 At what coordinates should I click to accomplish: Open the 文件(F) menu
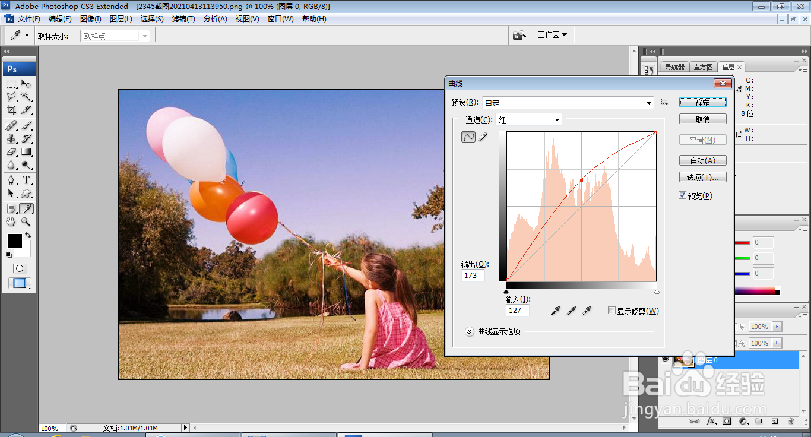(28, 19)
